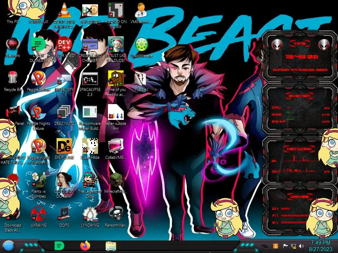Open the OOPS headset shortcut
This screenshot has height=253, width=338.
[x=64, y=217]
